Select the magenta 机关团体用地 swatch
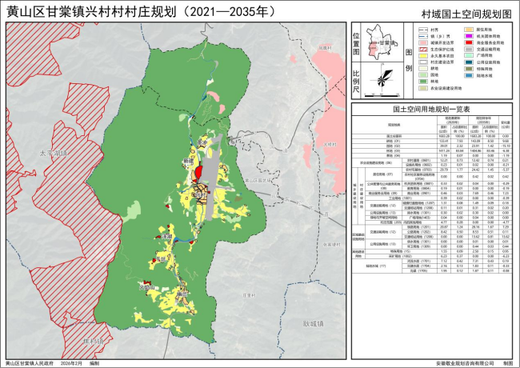The width and height of the screenshot is (520, 368). (469, 36)
